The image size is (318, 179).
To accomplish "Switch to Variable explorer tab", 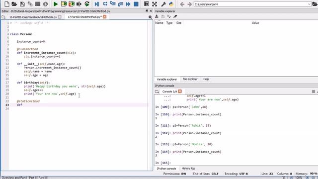I will tap(167, 79).
